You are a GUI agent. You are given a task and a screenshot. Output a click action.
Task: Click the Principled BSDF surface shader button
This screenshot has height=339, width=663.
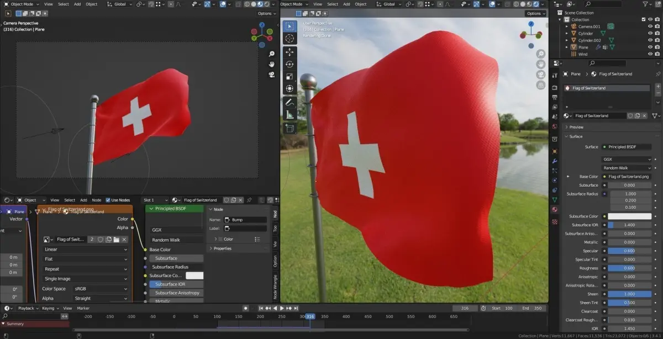627,147
